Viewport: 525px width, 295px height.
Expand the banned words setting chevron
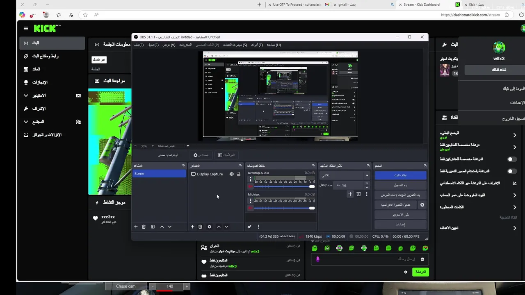click(515, 207)
